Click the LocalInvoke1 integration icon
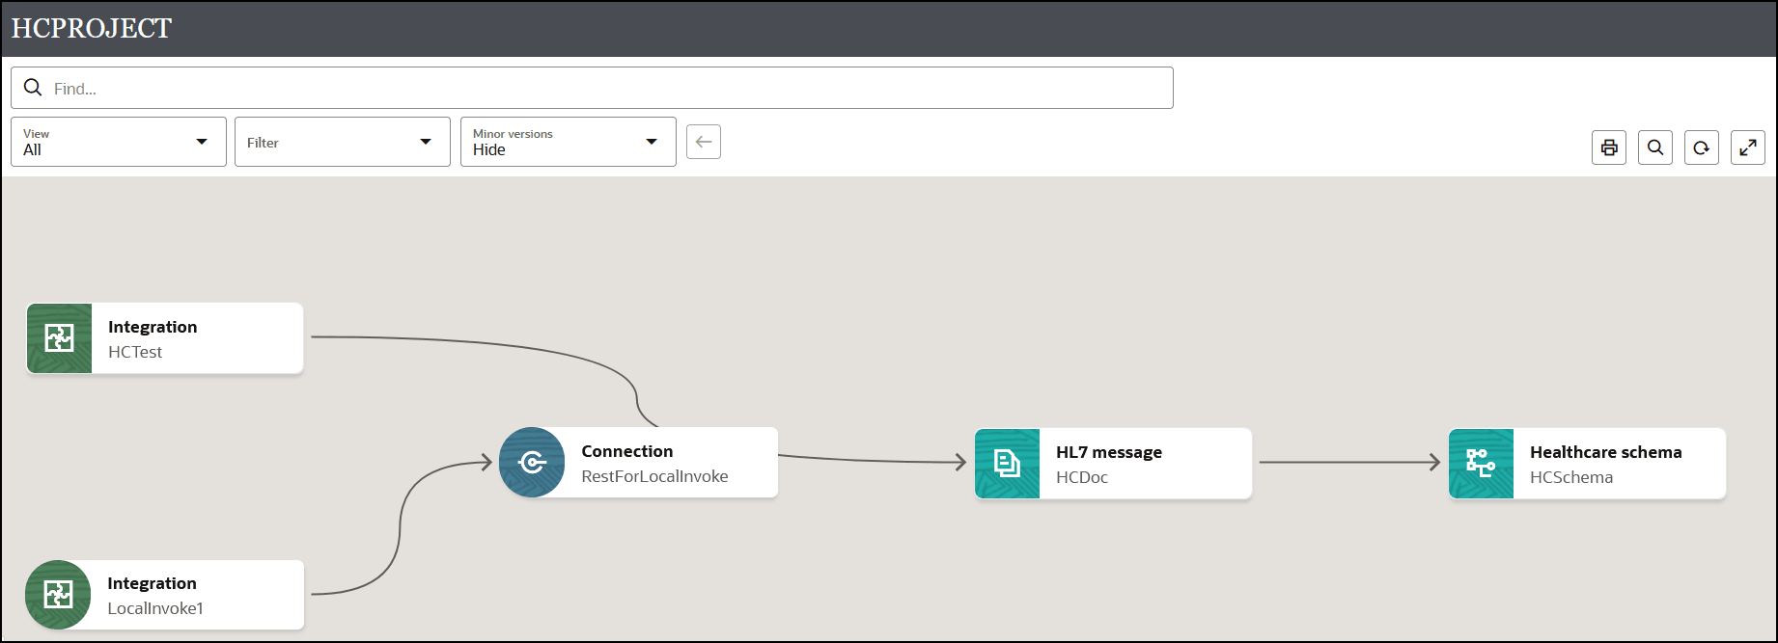The width and height of the screenshot is (1778, 643). point(58,595)
